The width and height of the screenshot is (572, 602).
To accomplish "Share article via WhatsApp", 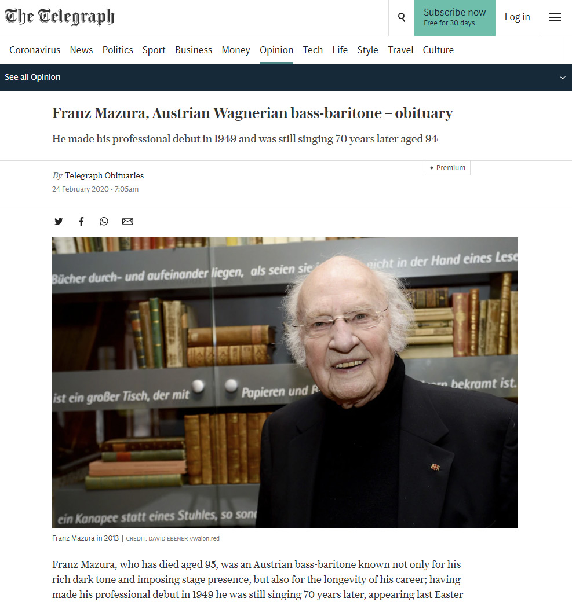I will (x=104, y=221).
